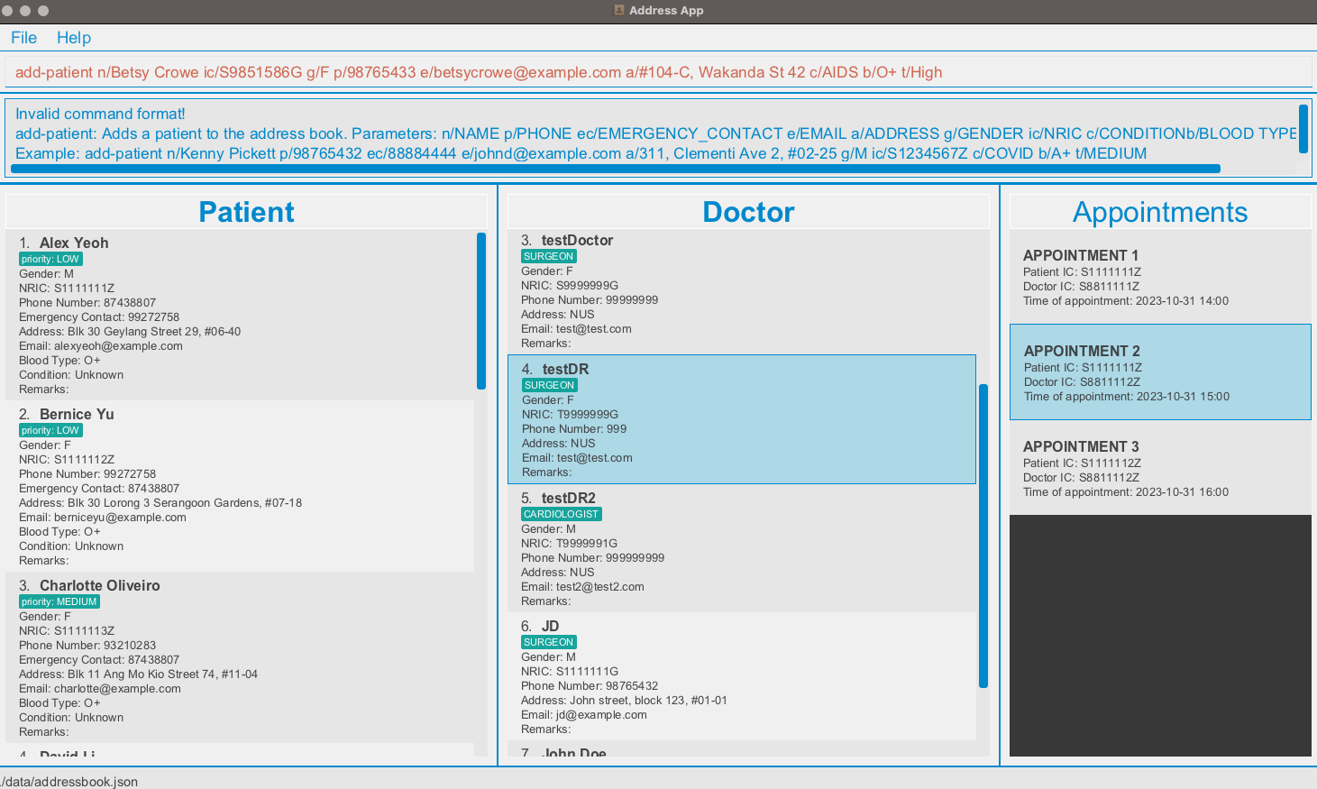Click Charlotte Oliveiro's priority: MEDIUM tag
The height and width of the screenshot is (789, 1317).
point(59,601)
